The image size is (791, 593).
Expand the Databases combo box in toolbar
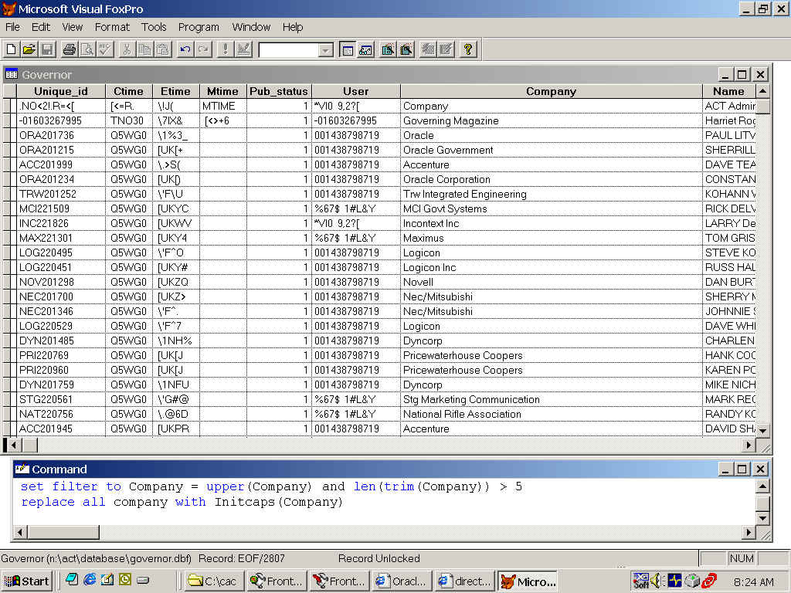326,50
